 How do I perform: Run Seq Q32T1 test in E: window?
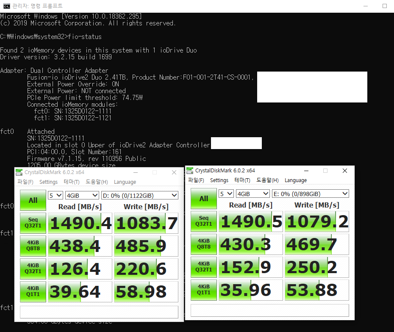point(204,221)
